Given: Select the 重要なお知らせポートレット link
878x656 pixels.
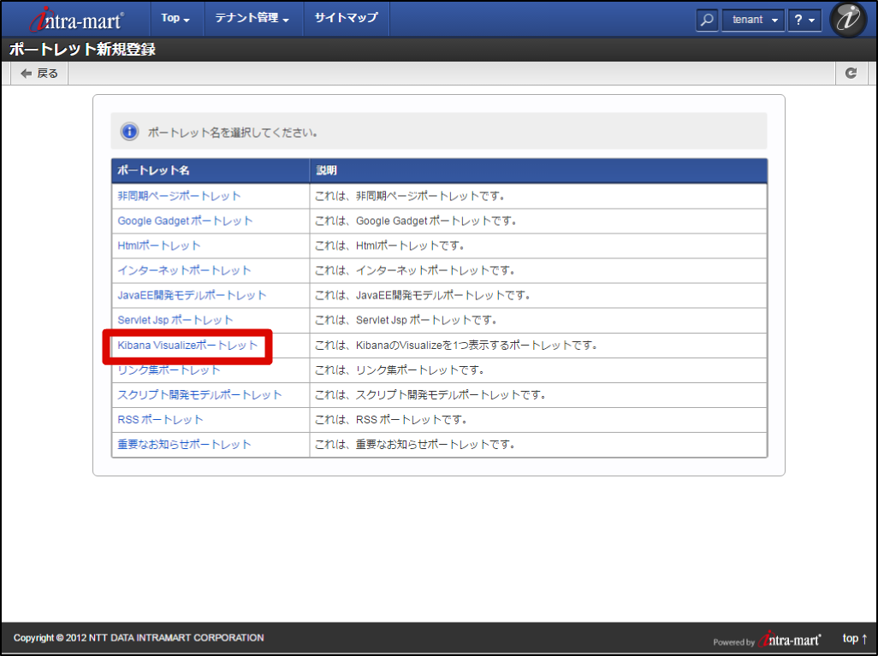Looking at the screenshot, I should [183, 444].
